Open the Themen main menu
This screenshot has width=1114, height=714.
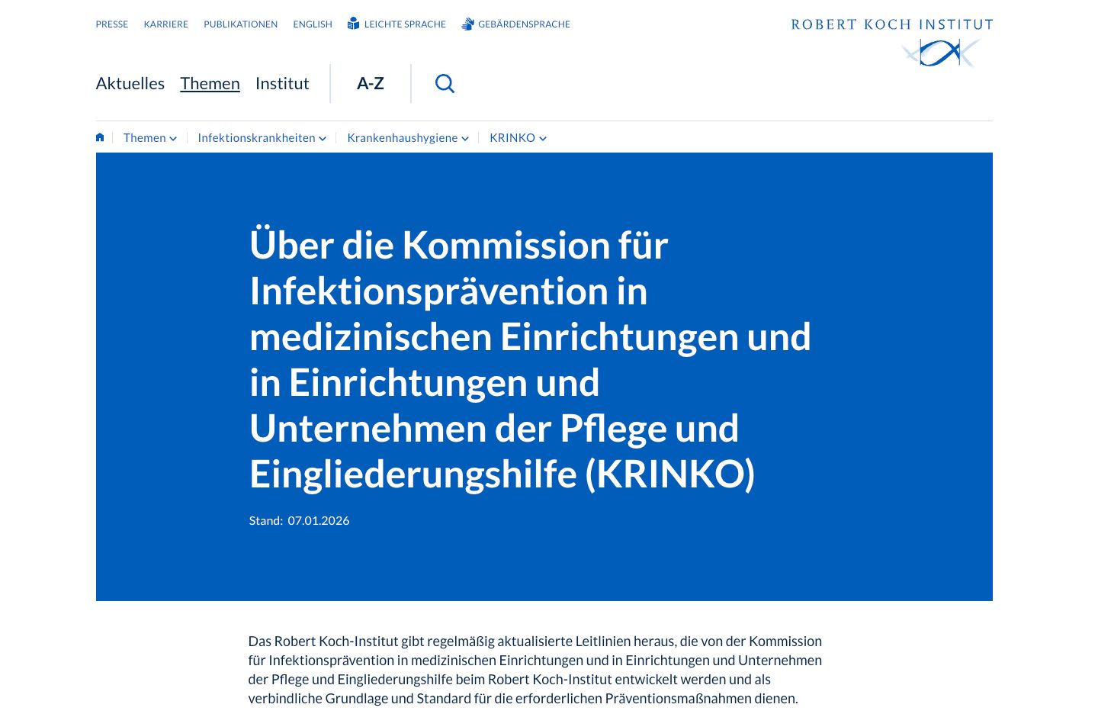(x=210, y=83)
